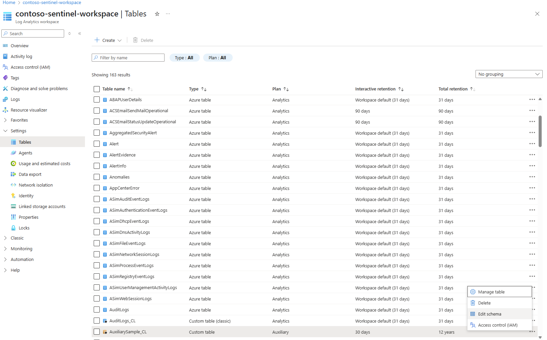
Task: Collapse the Settings section
Action: 5,131
